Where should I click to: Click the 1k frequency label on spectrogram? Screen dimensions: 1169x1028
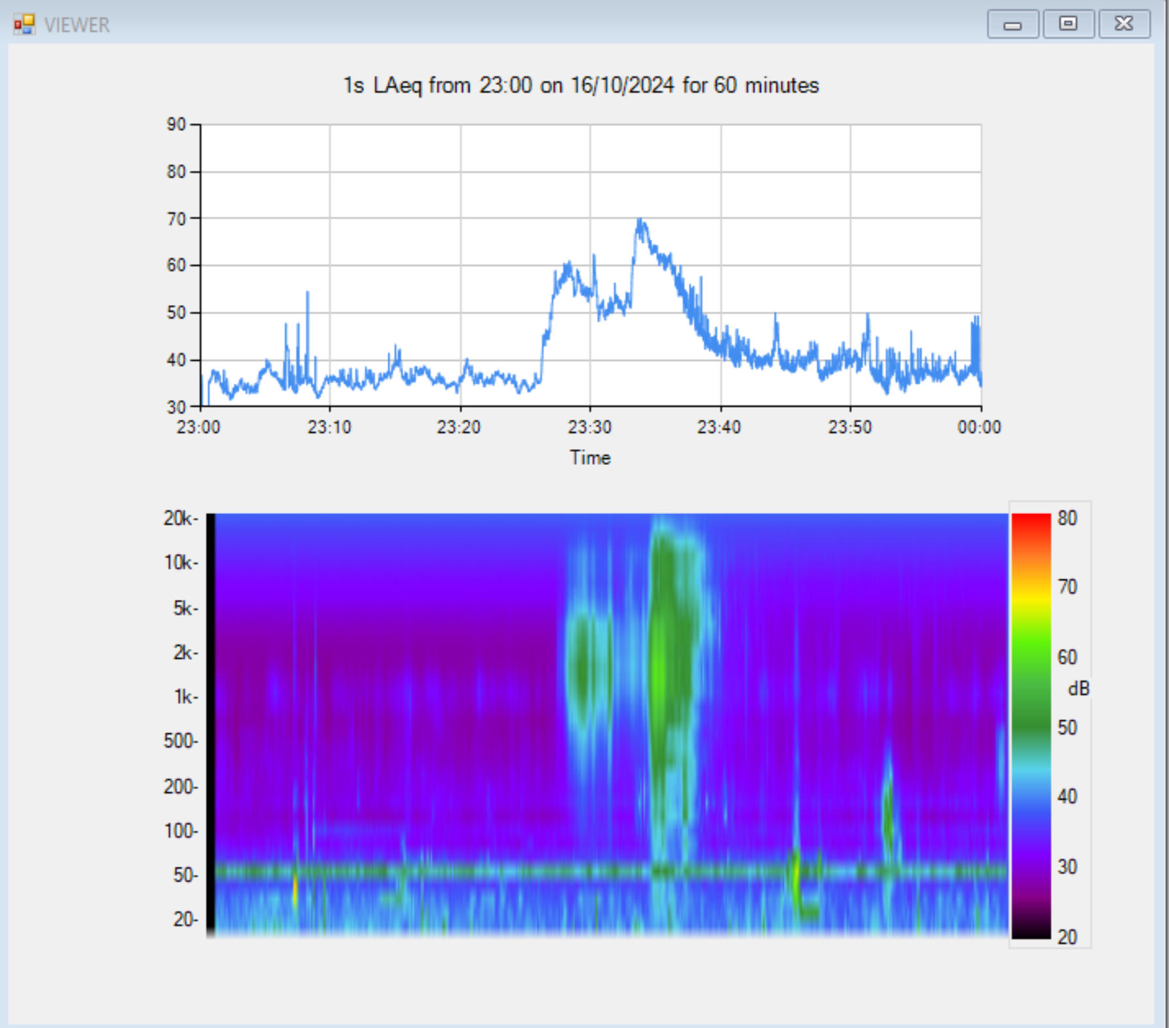[x=185, y=697]
